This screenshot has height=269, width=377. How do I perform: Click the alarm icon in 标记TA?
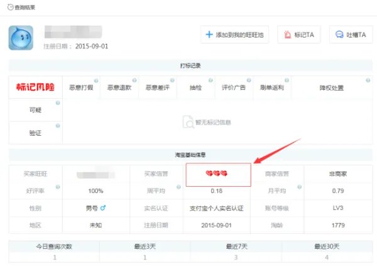pos(287,35)
